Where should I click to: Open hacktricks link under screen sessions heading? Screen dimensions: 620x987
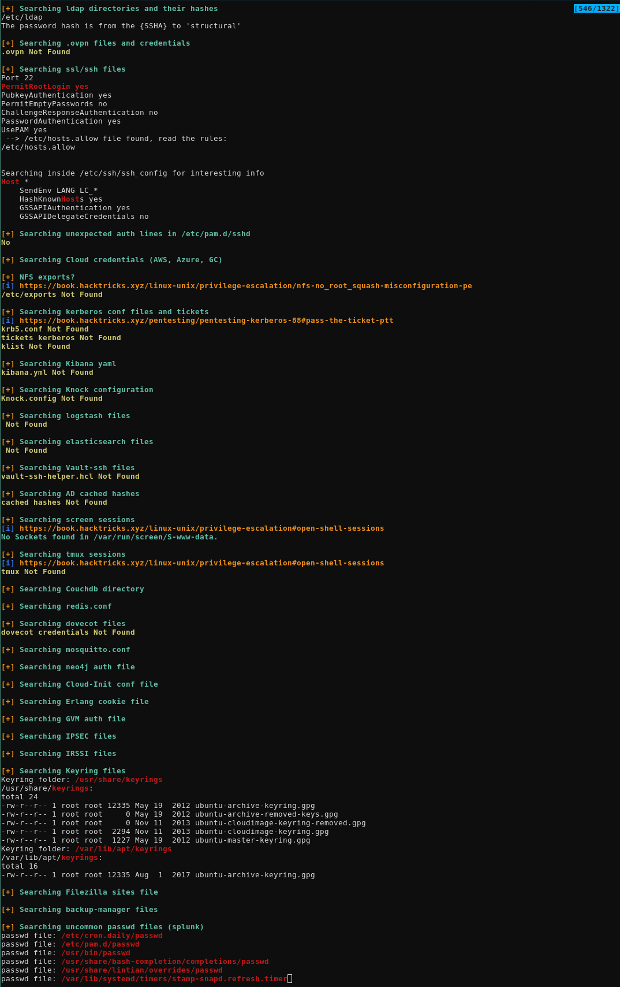point(201,528)
